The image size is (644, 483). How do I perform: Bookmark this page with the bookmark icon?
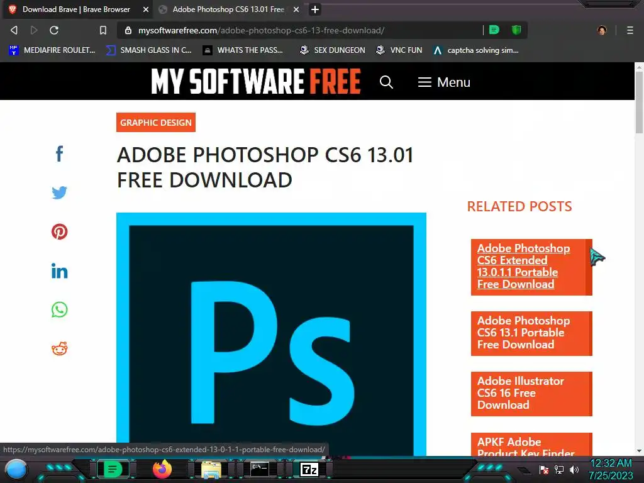(x=103, y=30)
